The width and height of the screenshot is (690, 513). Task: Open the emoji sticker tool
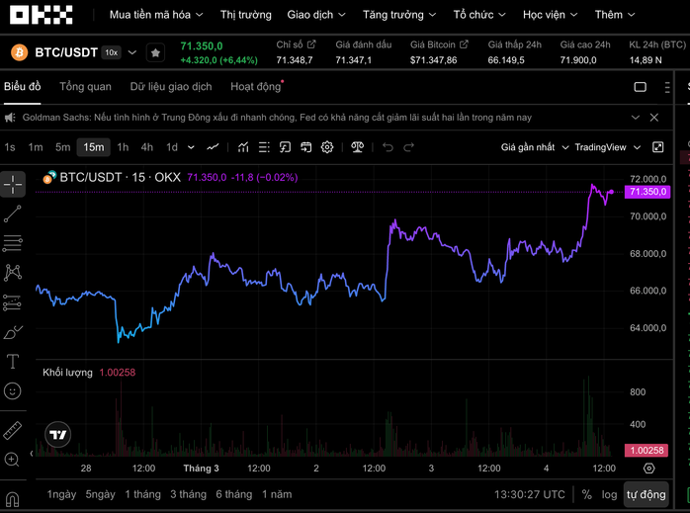[13, 391]
